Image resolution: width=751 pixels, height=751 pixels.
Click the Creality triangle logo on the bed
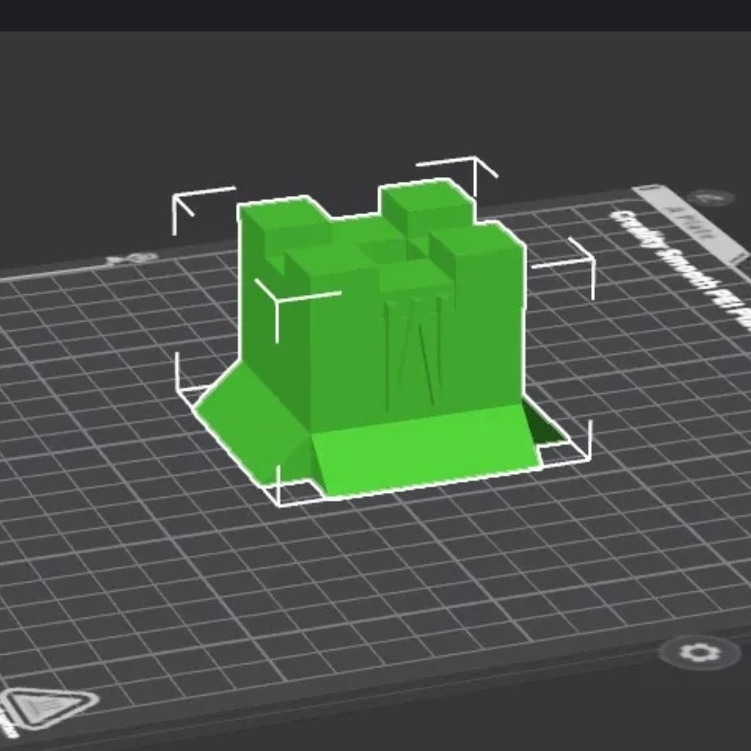[x=47, y=709]
